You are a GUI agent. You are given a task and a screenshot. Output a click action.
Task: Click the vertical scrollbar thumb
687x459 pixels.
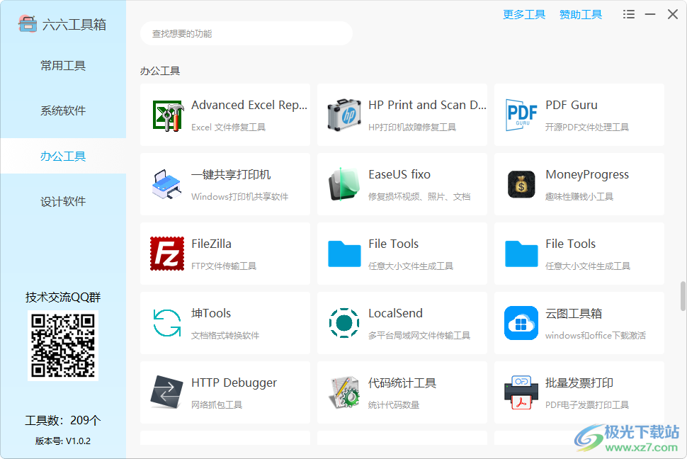tap(683, 296)
